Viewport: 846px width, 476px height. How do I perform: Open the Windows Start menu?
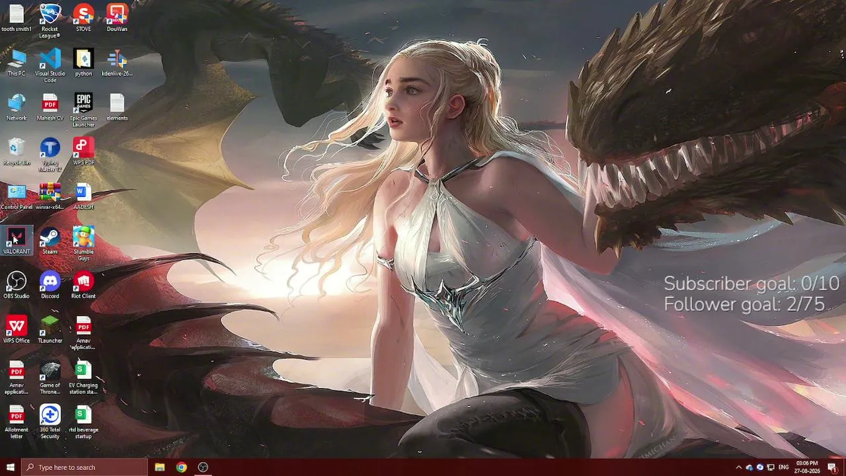click(x=11, y=467)
